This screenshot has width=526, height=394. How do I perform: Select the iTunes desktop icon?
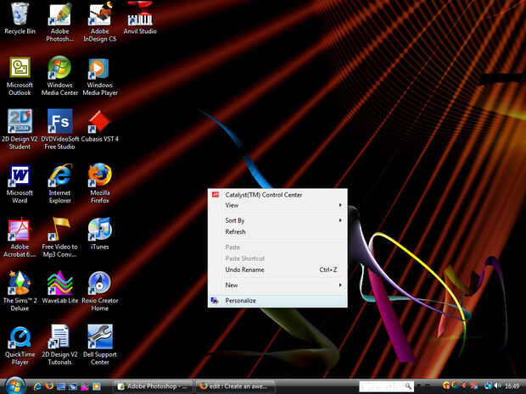coord(99,234)
